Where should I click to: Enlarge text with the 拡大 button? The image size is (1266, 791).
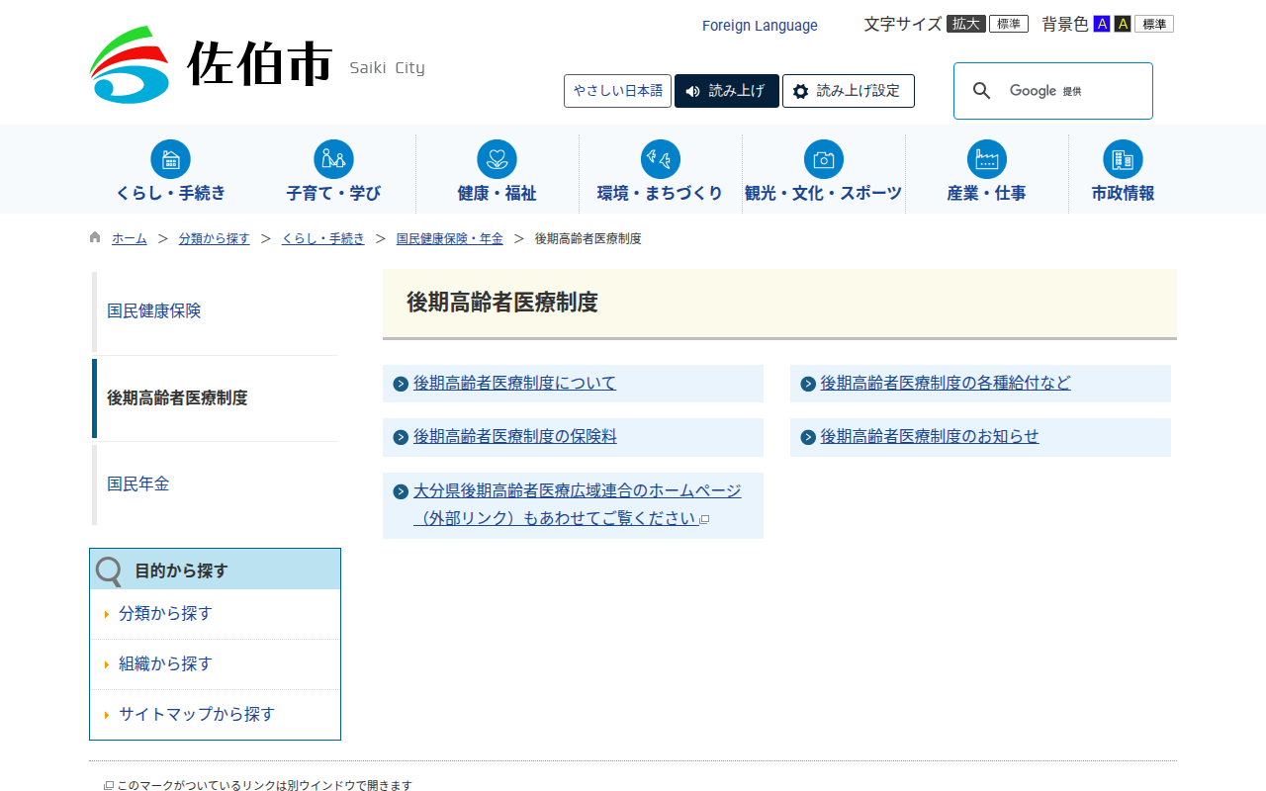point(965,24)
